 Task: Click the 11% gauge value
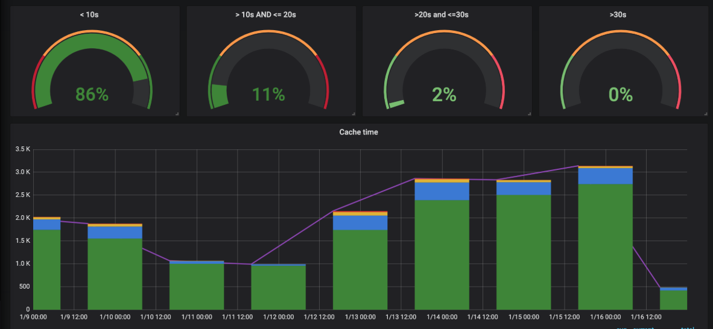[x=268, y=95]
